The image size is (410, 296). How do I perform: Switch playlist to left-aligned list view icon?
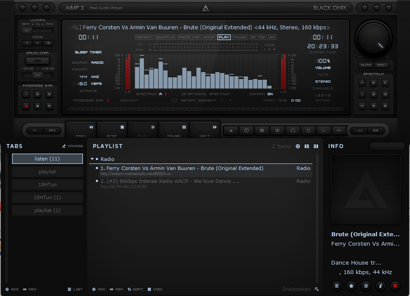click(x=307, y=146)
